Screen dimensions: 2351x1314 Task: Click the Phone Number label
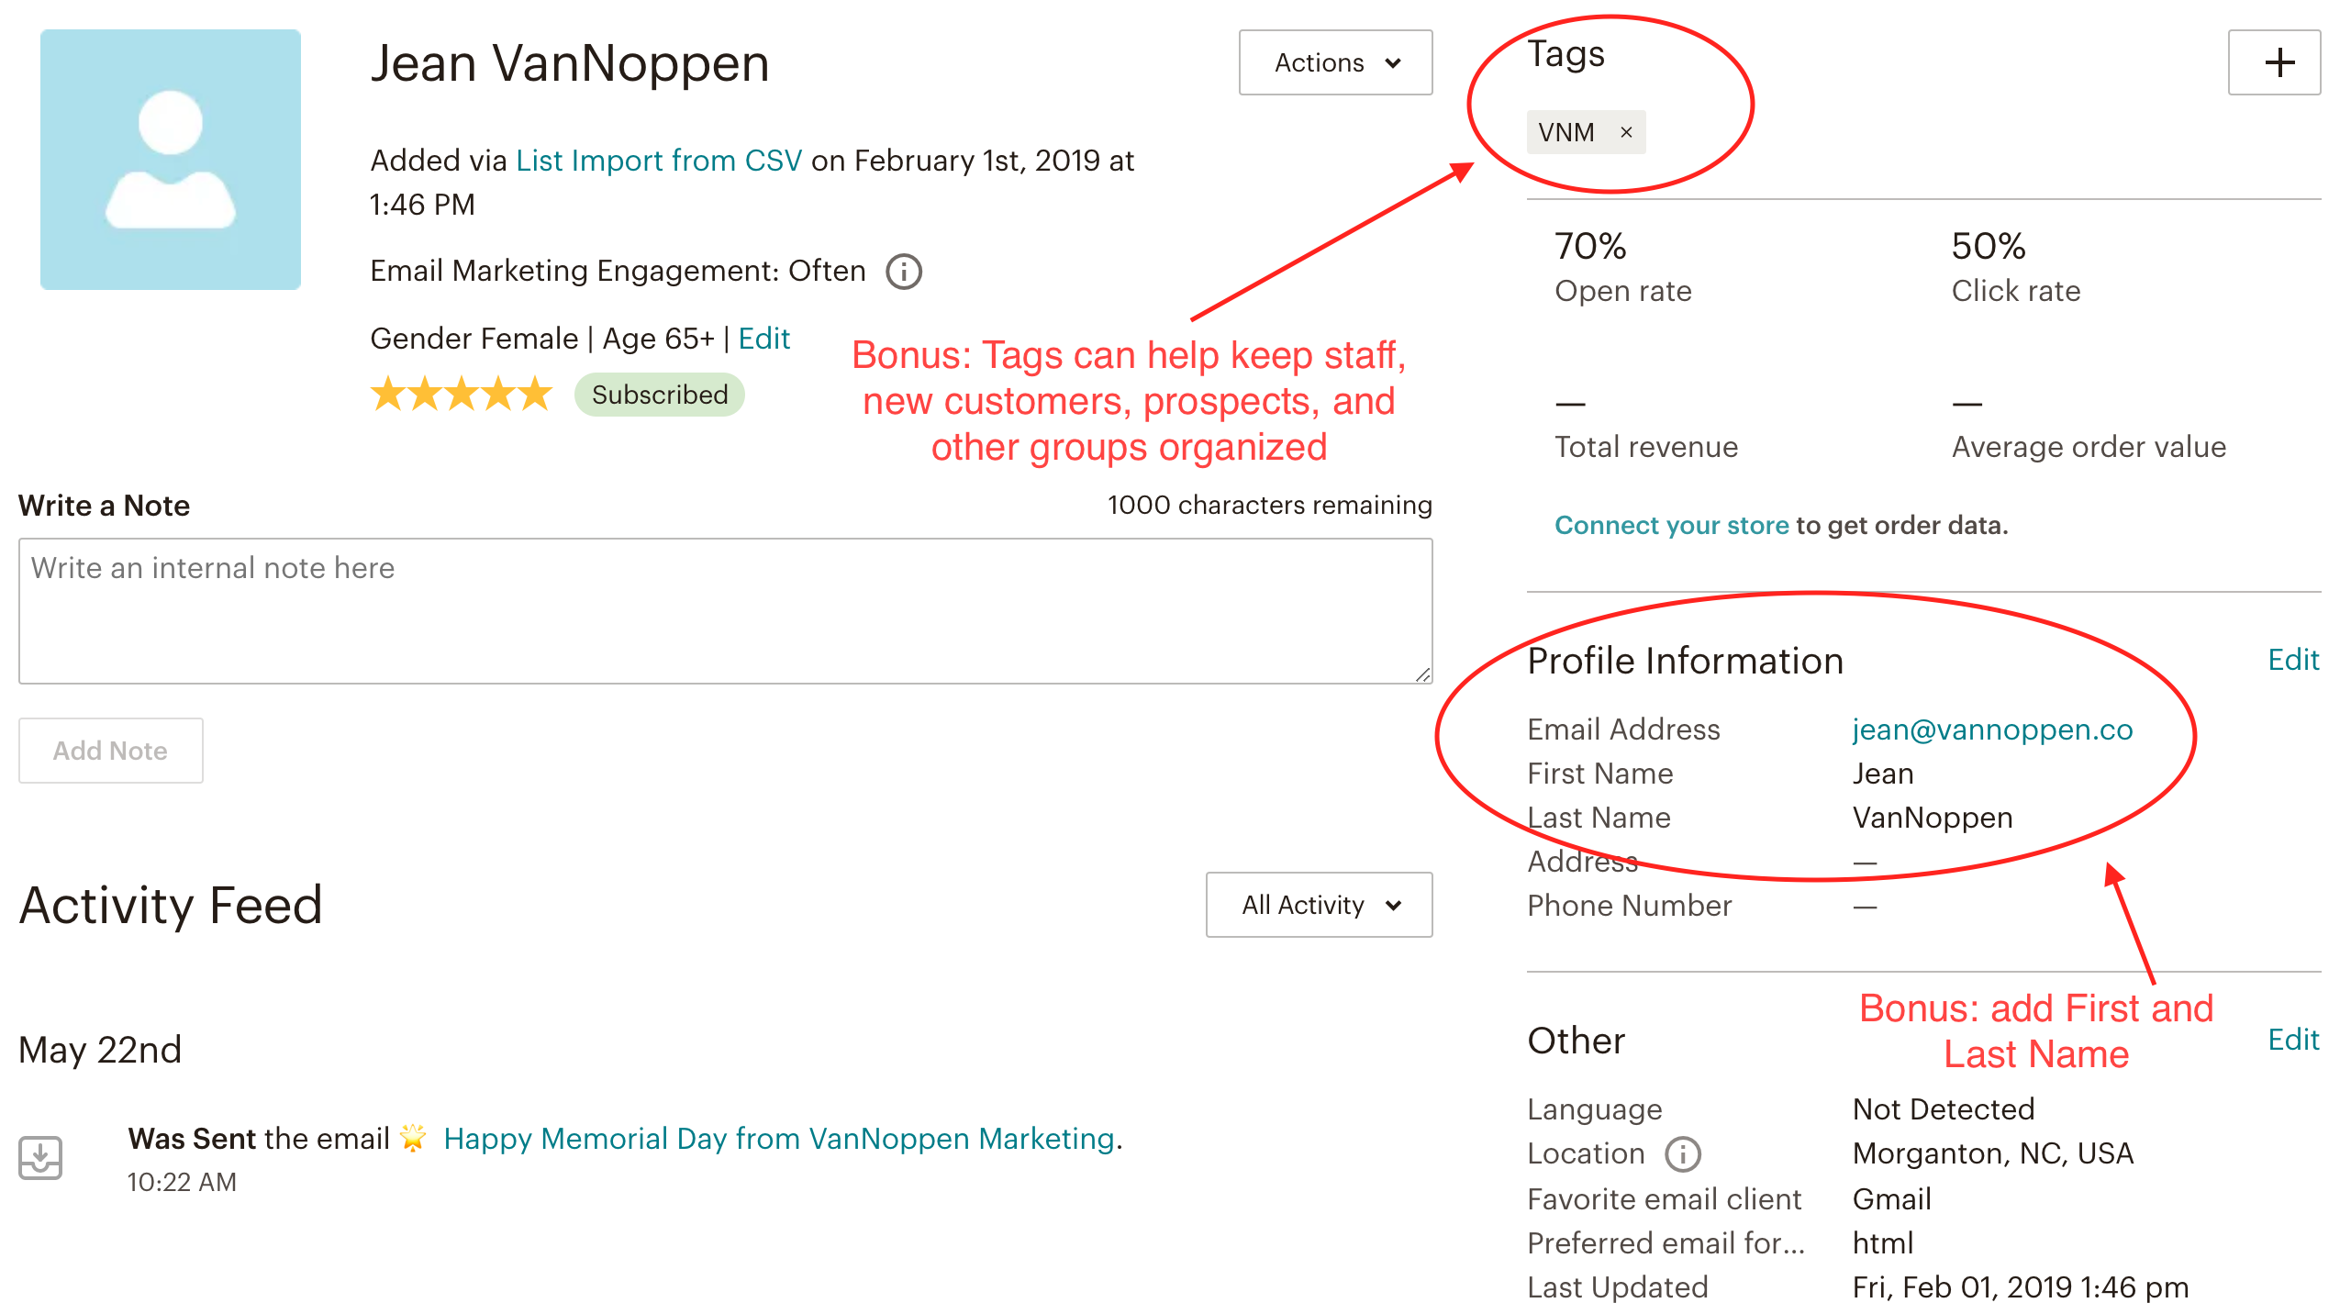coord(1629,906)
